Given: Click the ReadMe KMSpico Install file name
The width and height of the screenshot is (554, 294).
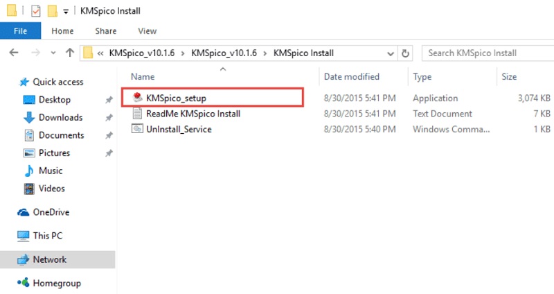Looking at the screenshot, I should tap(193, 114).
